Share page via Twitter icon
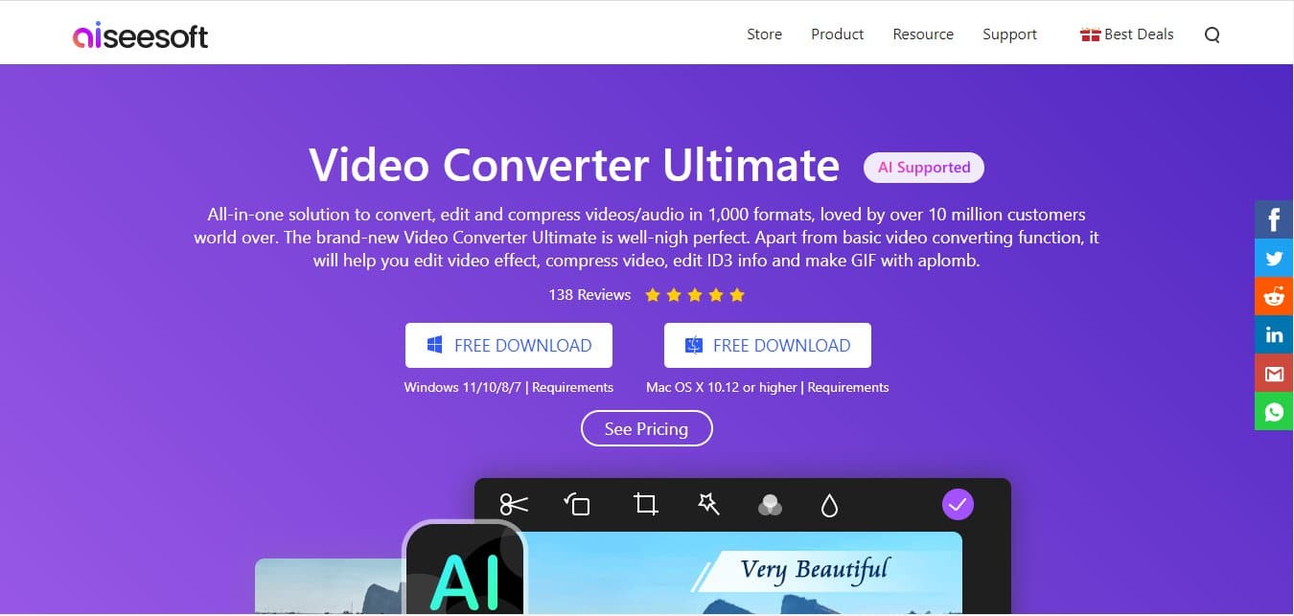The image size is (1294, 616). click(x=1274, y=259)
